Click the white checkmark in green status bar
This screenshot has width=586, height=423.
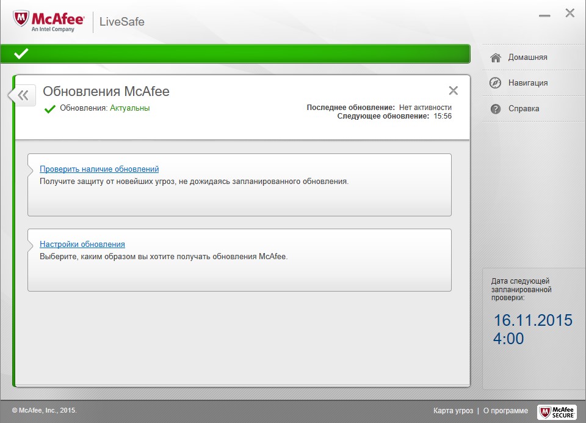[21, 54]
